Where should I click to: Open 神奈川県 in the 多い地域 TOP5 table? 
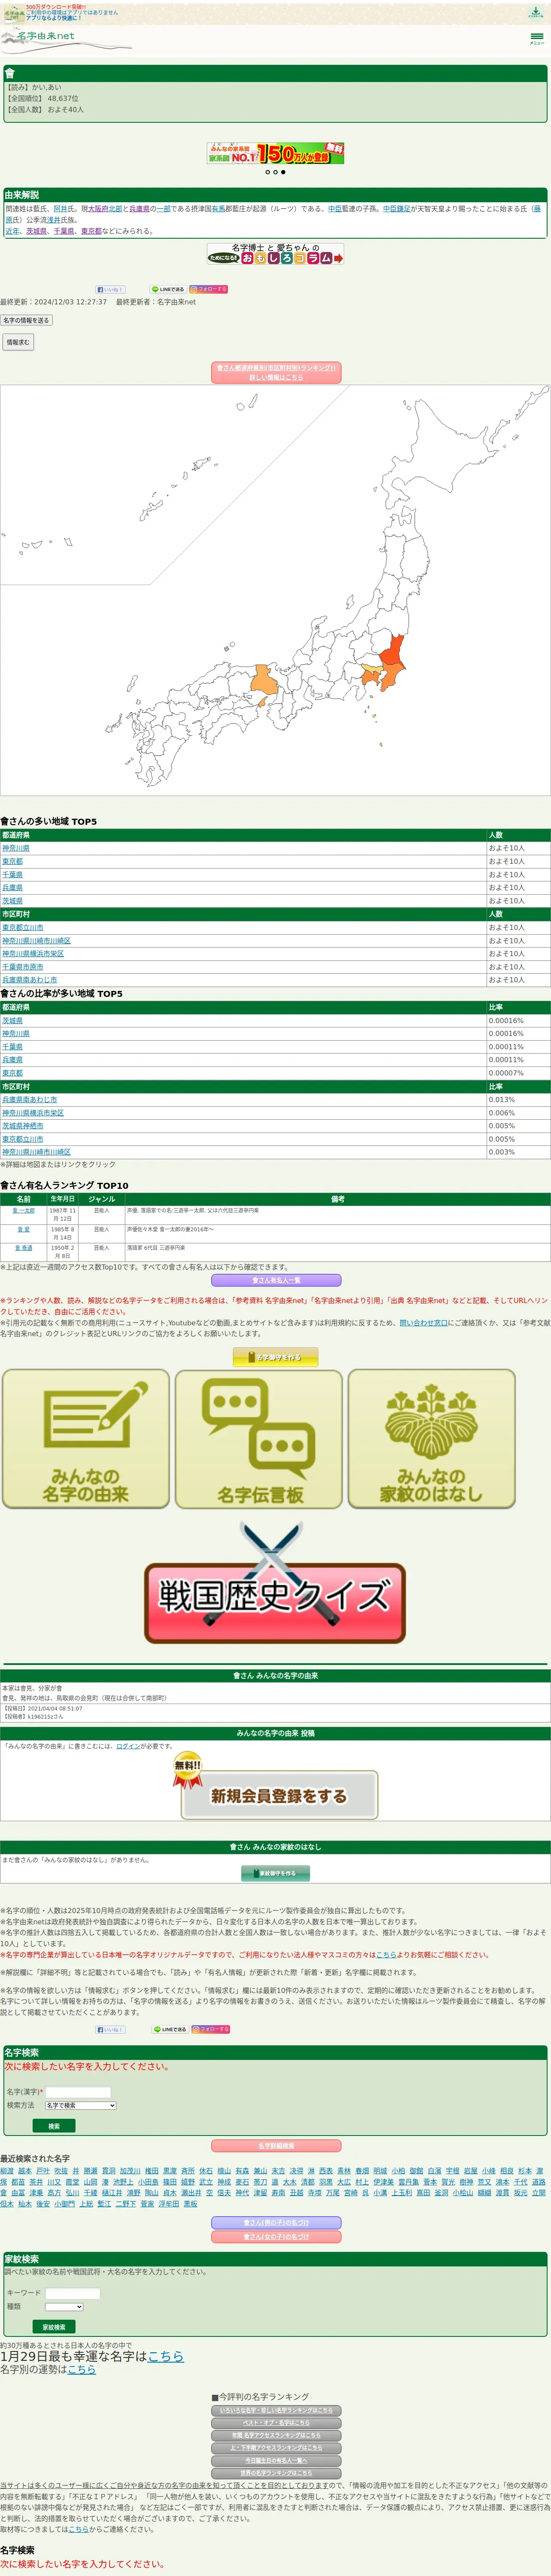16,848
